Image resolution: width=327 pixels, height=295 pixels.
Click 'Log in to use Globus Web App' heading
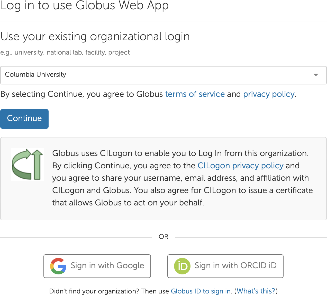tap(85, 6)
